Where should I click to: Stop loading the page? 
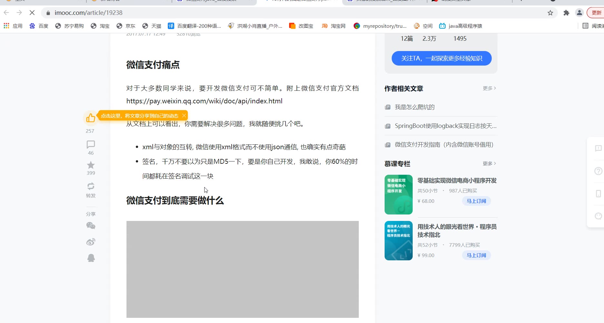pos(32,13)
